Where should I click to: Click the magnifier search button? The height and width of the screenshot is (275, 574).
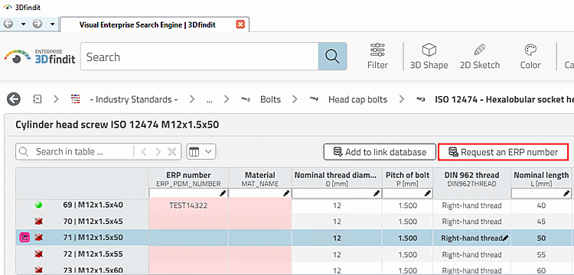(x=332, y=57)
